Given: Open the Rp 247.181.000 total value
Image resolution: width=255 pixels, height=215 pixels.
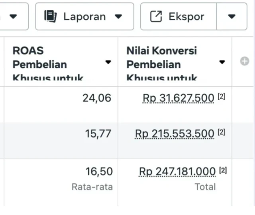Looking at the screenshot, I should [177, 171].
